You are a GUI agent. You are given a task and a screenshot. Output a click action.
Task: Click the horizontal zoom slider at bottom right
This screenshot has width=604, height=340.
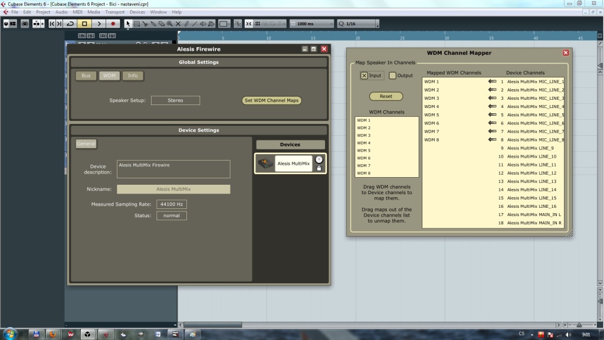(578, 325)
